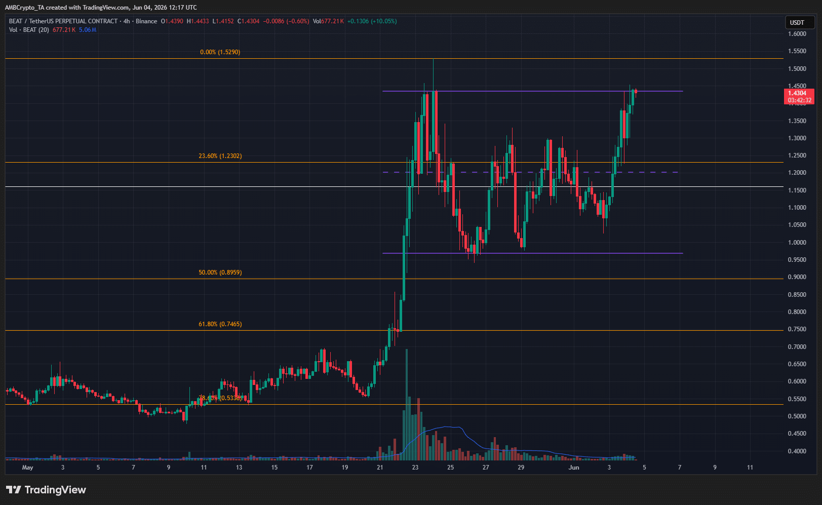Image resolution: width=822 pixels, height=505 pixels.
Task: Click the 4h interval label in legend
Action: tap(127, 21)
